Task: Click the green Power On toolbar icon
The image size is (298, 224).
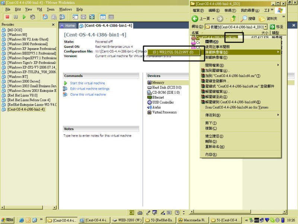Action: (24, 17)
